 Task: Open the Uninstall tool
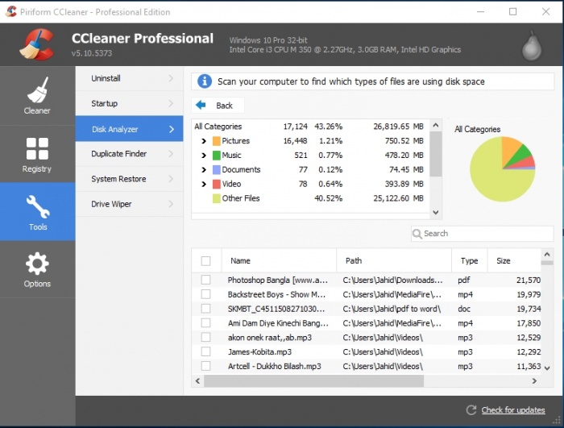tap(130, 78)
